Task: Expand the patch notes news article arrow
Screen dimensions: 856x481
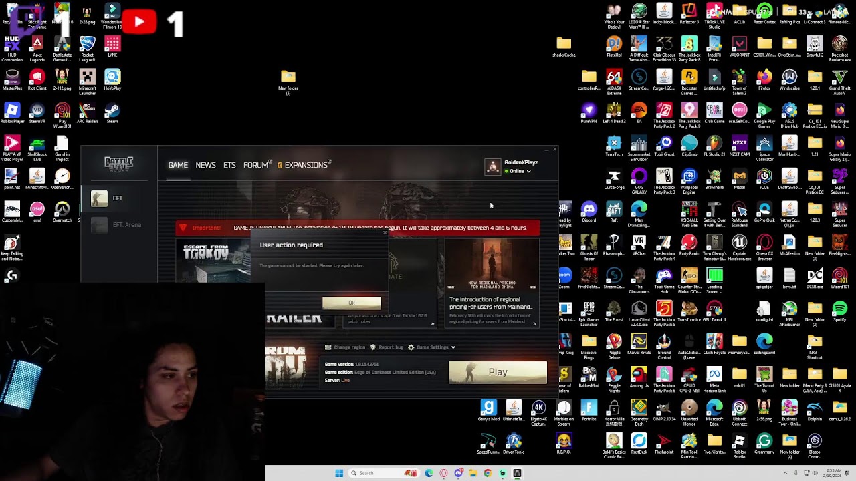Action: pos(433,324)
